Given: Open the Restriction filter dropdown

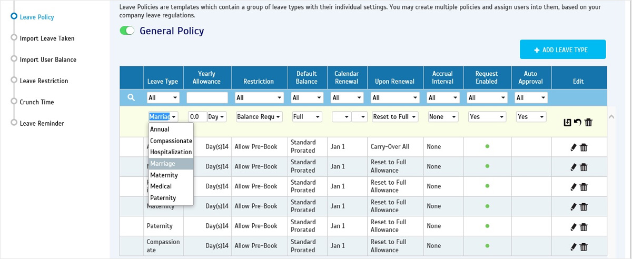Looking at the screenshot, I should pos(259,97).
